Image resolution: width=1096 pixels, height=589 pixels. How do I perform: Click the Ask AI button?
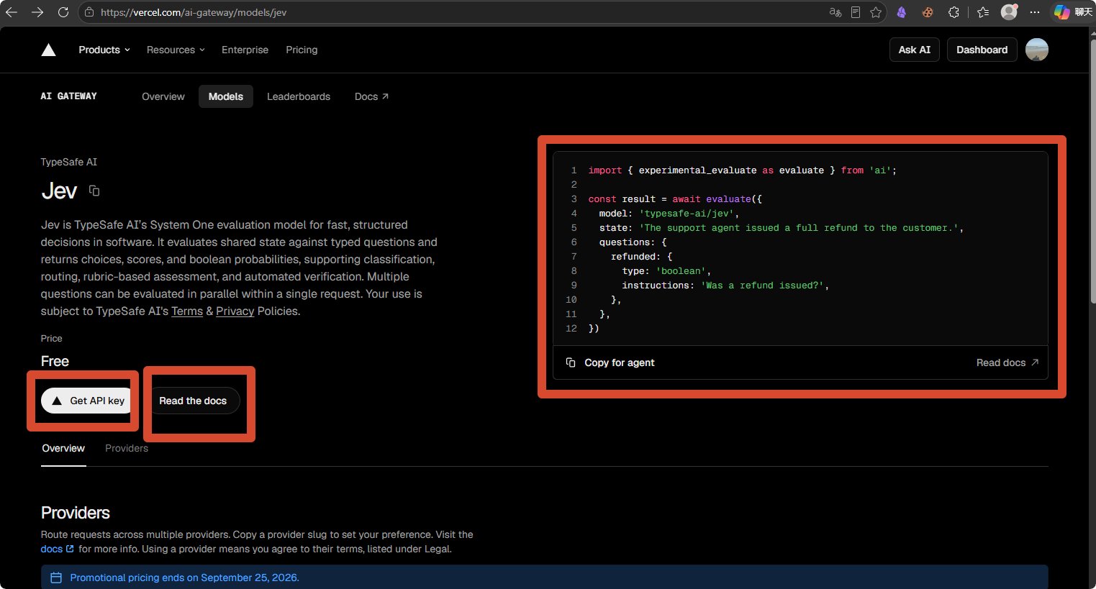click(915, 50)
